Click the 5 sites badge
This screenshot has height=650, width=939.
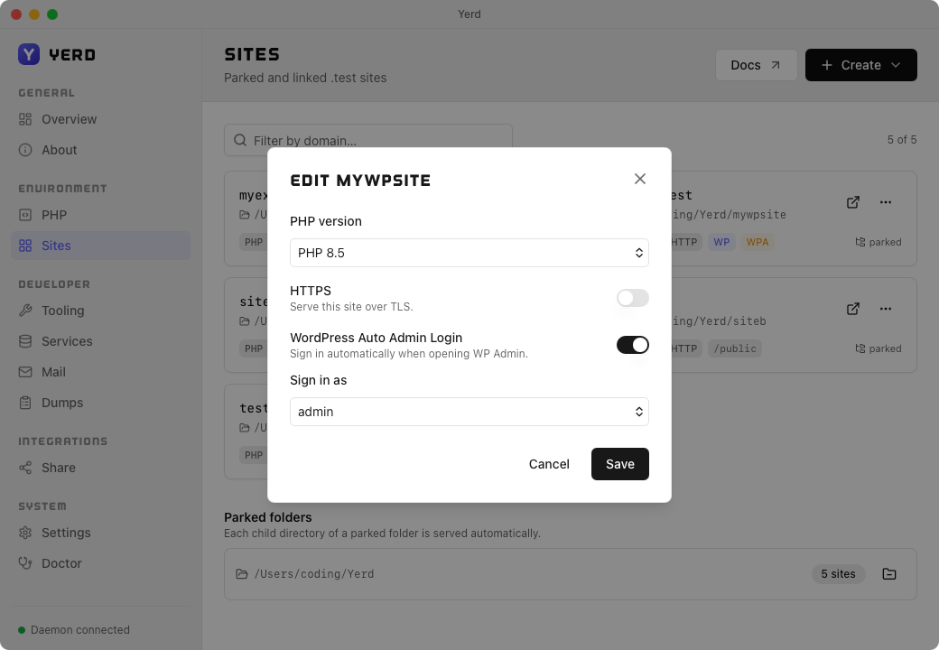(838, 574)
